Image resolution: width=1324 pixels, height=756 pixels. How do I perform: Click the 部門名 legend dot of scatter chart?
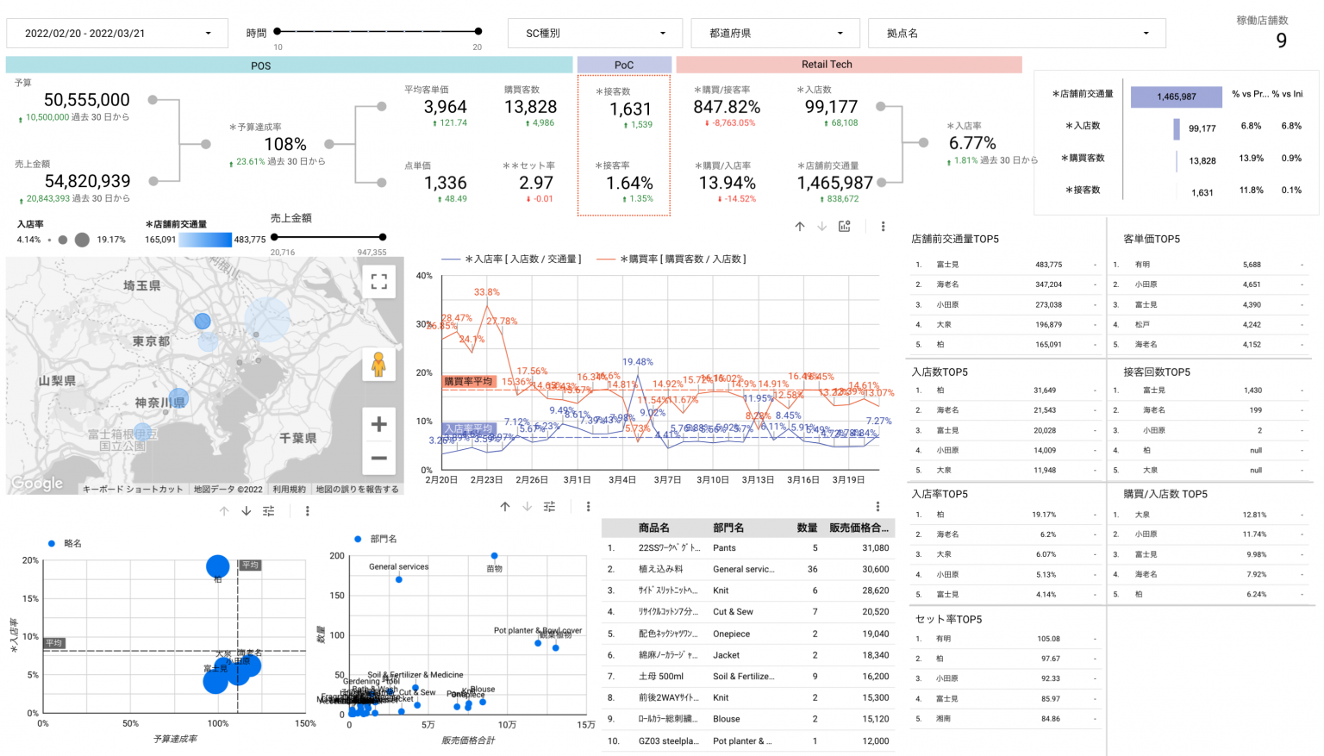358,539
